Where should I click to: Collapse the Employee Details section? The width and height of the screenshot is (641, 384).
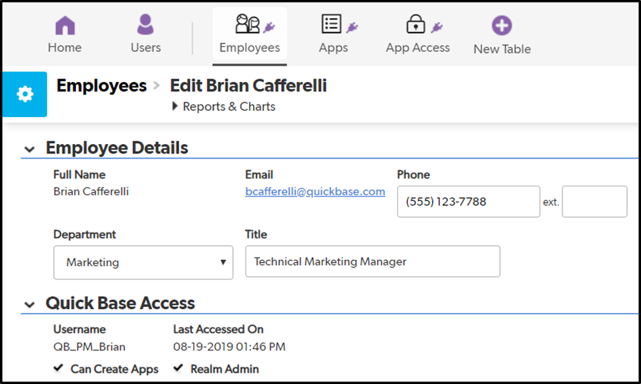(30, 149)
